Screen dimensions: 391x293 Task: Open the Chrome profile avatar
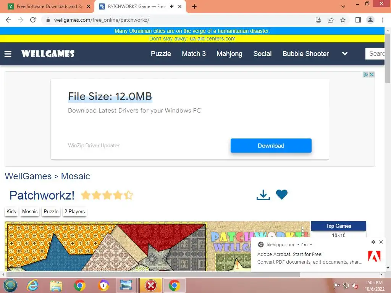coord(370,20)
